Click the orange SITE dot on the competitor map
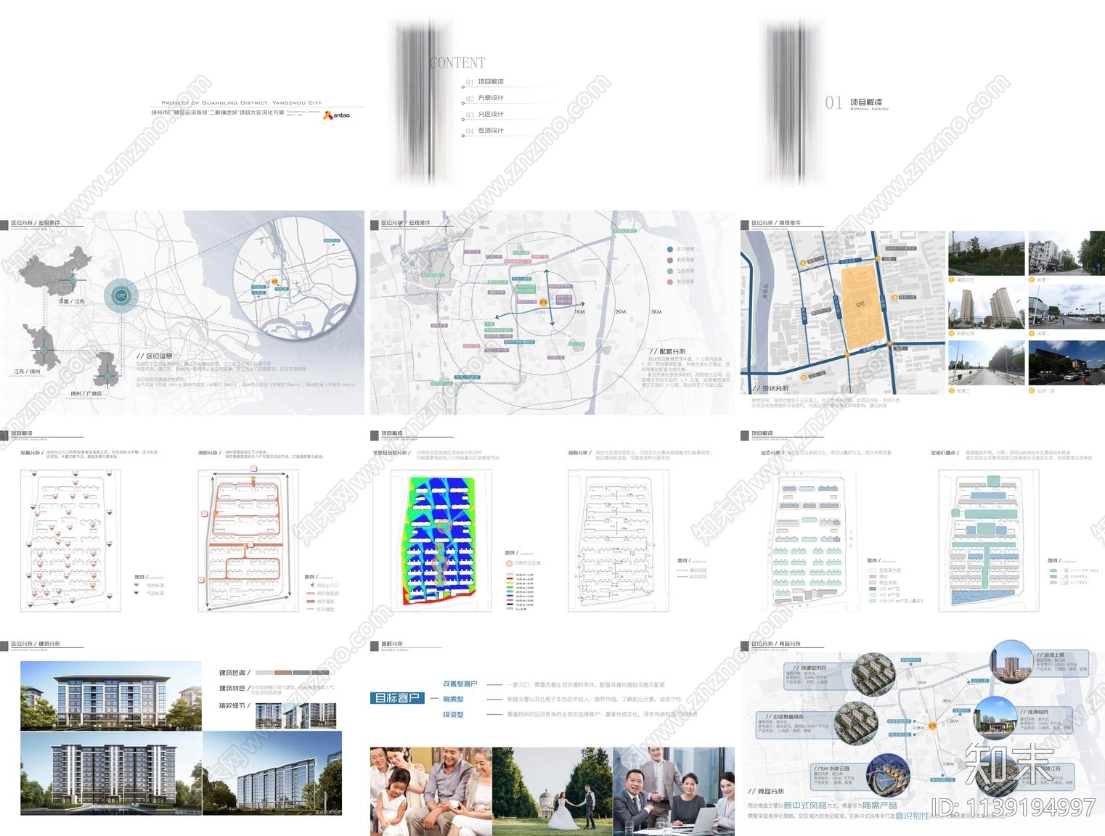The height and width of the screenshot is (836, 1105). tap(933, 726)
